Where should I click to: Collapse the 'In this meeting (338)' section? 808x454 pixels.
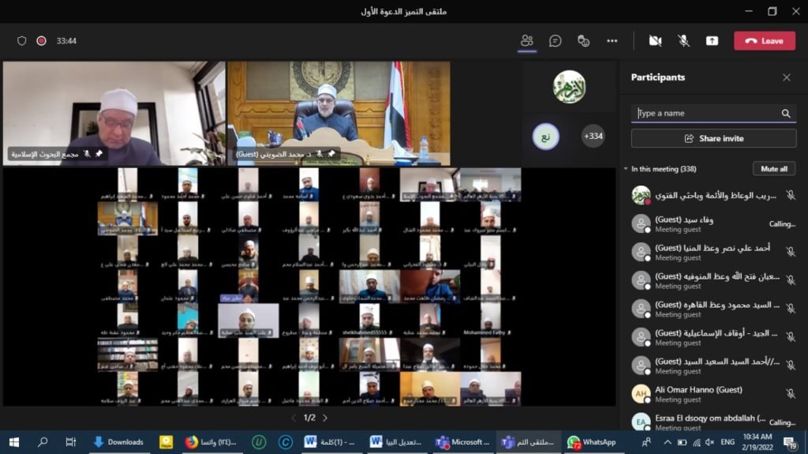pyautogui.click(x=626, y=169)
